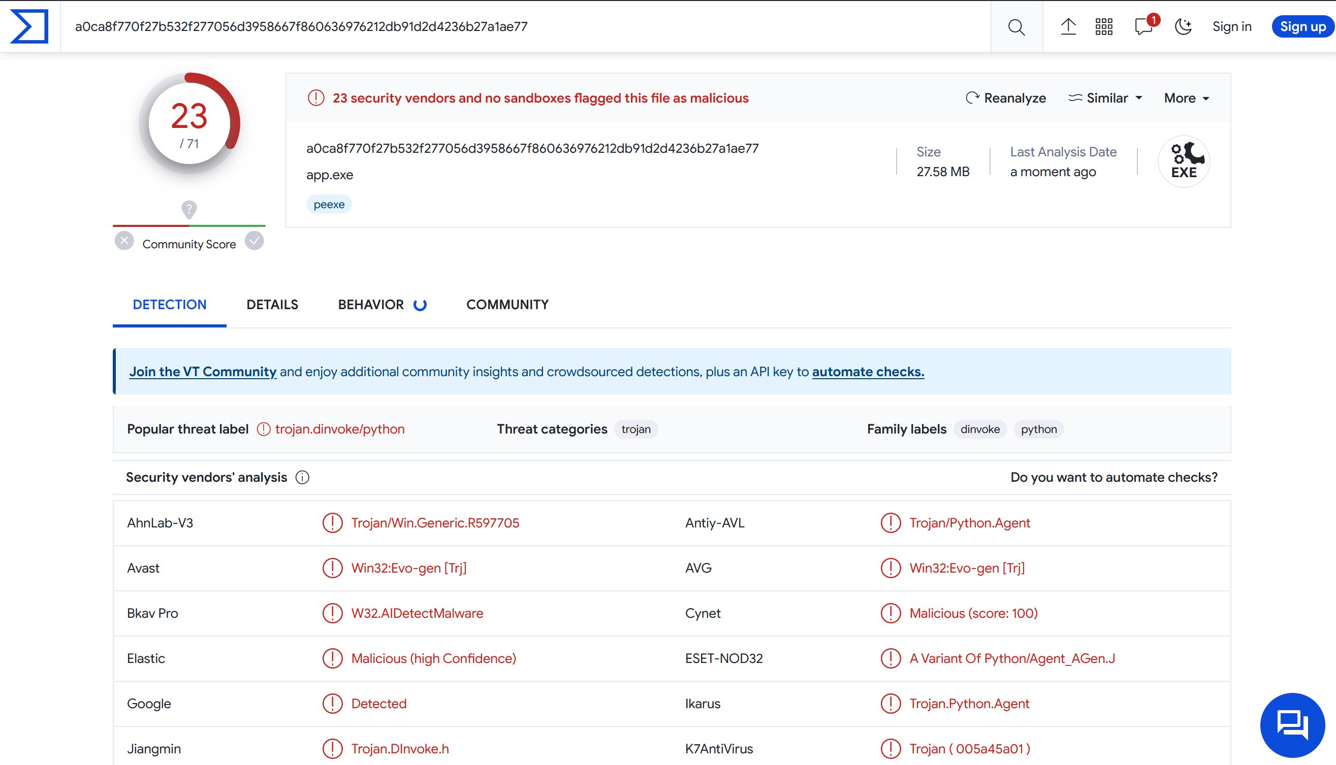Click Trojan/Win.Generic.R597705 result text
This screenshot has width=1336, height=765.
pos(435,523)
